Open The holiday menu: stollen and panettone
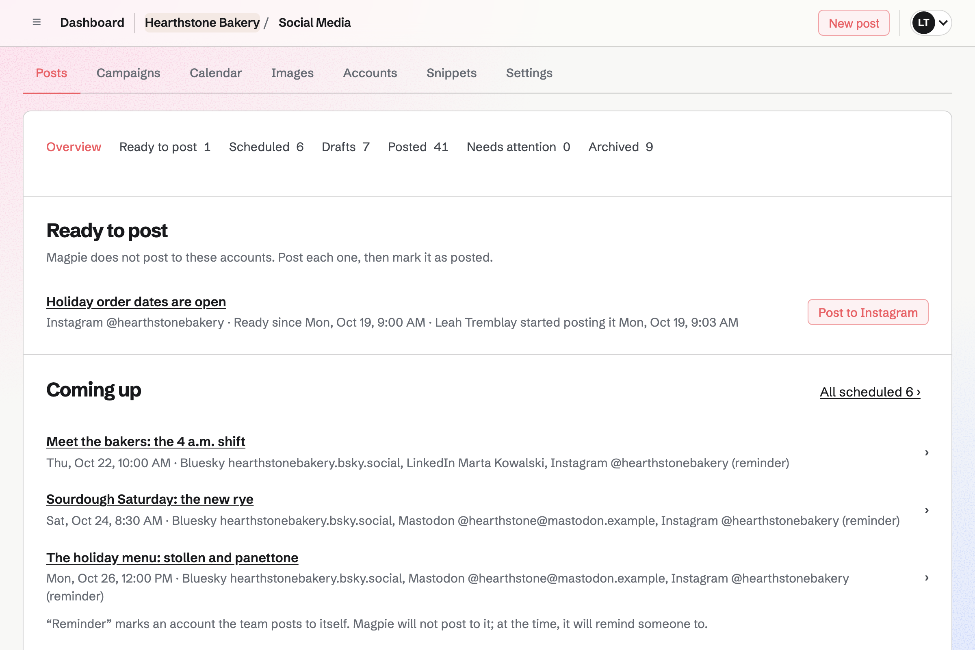This screenshot has width=975, height=650. [x=172, y=557]
